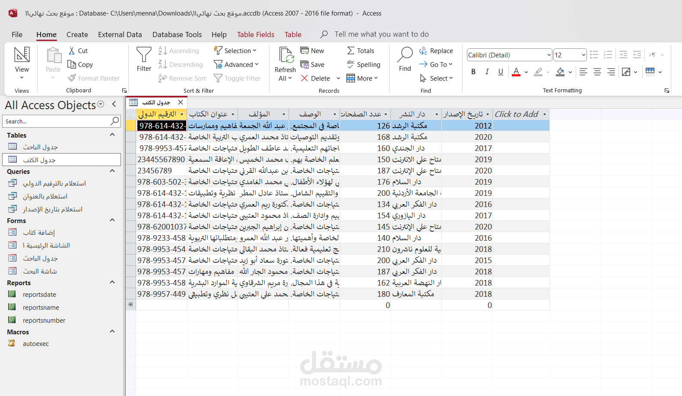
Task: Delete the selected record
Action: tap(316, 79)
